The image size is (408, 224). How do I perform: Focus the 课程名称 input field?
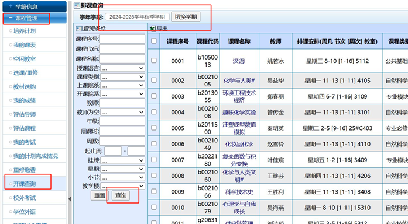[x=122, y=58]
